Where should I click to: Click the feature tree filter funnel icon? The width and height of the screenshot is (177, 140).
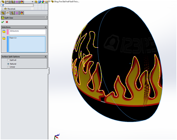pos(2,5)
